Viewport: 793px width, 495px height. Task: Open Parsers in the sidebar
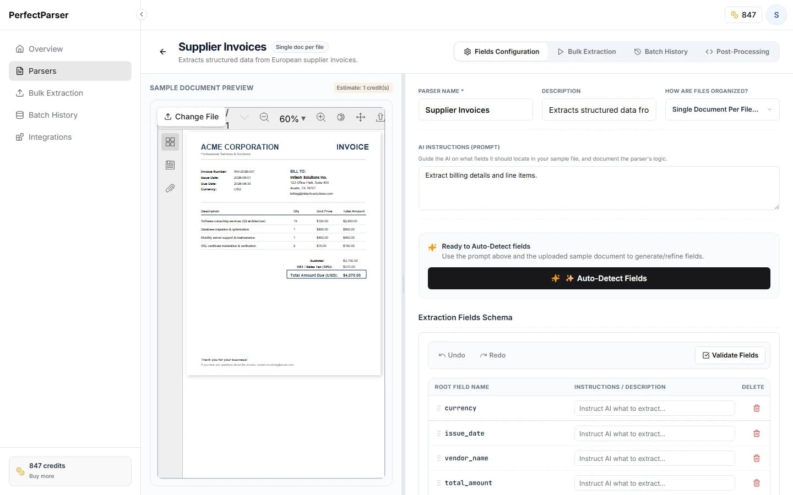click(70, 71)
